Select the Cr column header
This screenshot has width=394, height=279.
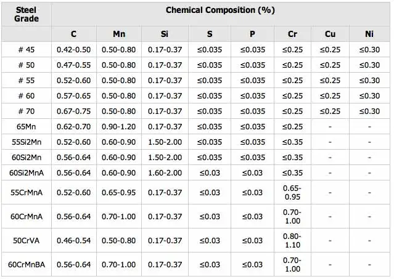292,33
